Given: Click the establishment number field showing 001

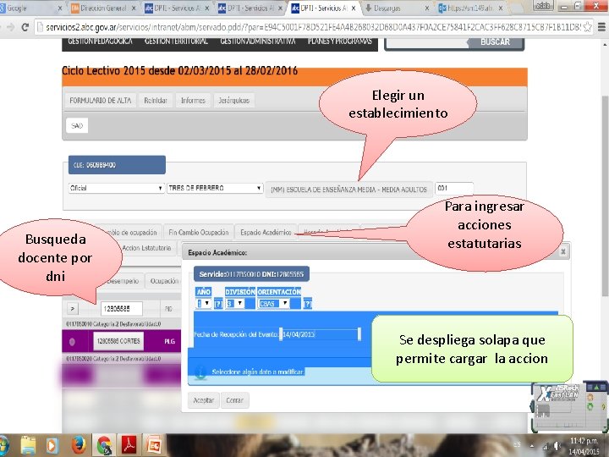Looking at the screenshot, I should tap(453, 189).
